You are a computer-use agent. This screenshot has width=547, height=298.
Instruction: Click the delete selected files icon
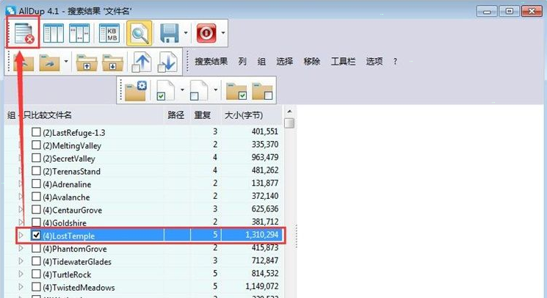[x=23, y=33]
